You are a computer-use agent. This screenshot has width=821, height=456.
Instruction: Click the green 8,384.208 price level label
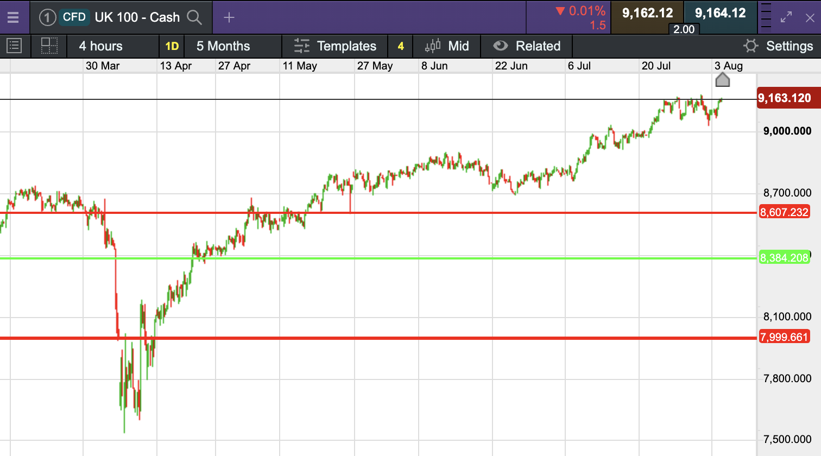pyautogui.click(x=784, y=258)
